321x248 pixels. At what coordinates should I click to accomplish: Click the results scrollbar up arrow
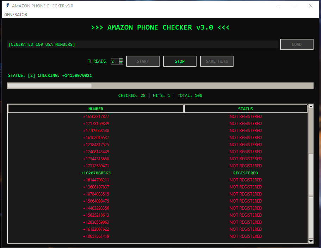[311, 106]
